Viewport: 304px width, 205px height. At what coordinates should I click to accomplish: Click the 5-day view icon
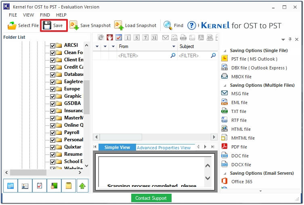(136, 38)
